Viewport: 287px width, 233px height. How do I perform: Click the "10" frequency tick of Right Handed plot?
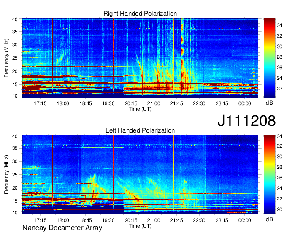15,96
